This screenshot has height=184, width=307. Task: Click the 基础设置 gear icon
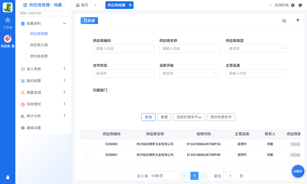click(23, 128)
